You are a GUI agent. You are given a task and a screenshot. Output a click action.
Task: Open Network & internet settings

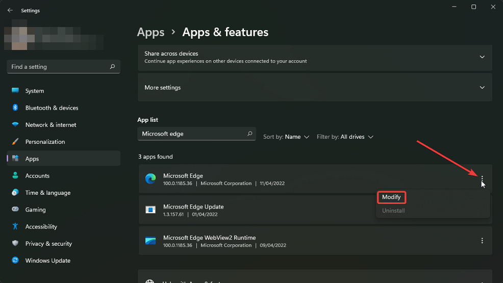point(64,125)
